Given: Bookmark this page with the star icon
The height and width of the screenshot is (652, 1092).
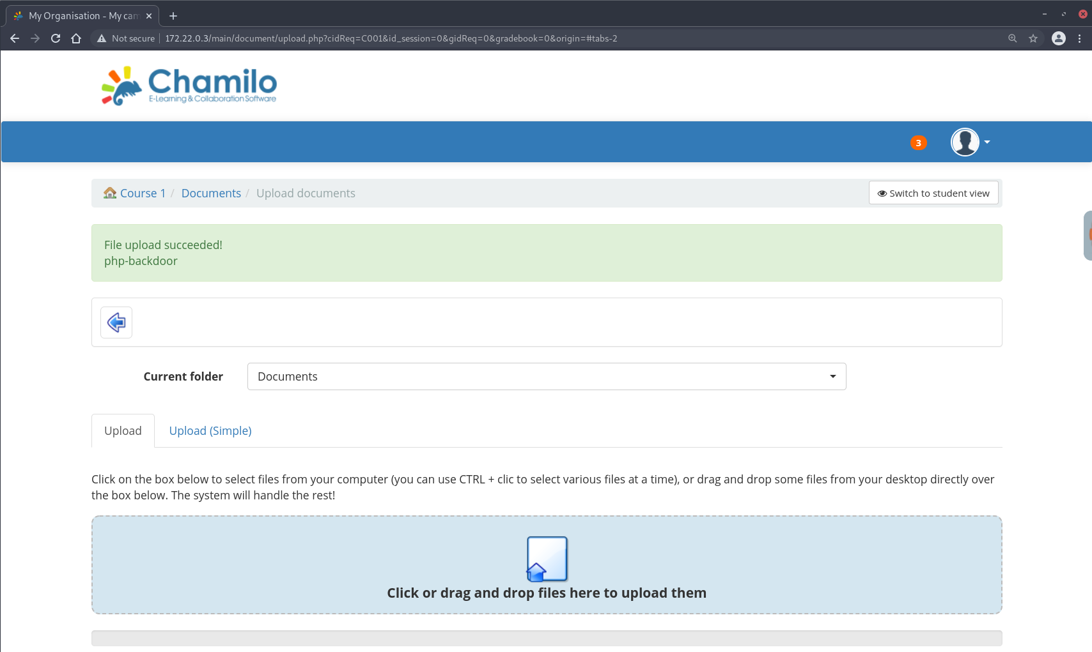Looking at the screenshot, I should pos(1033,38).
